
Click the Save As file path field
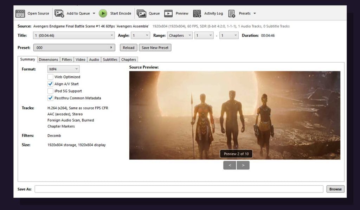[x=179, y=189]
